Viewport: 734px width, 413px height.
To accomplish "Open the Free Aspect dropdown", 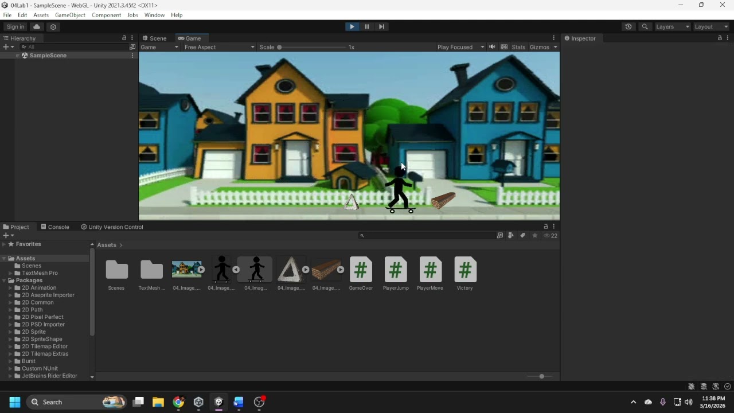I will pos(219,47).
